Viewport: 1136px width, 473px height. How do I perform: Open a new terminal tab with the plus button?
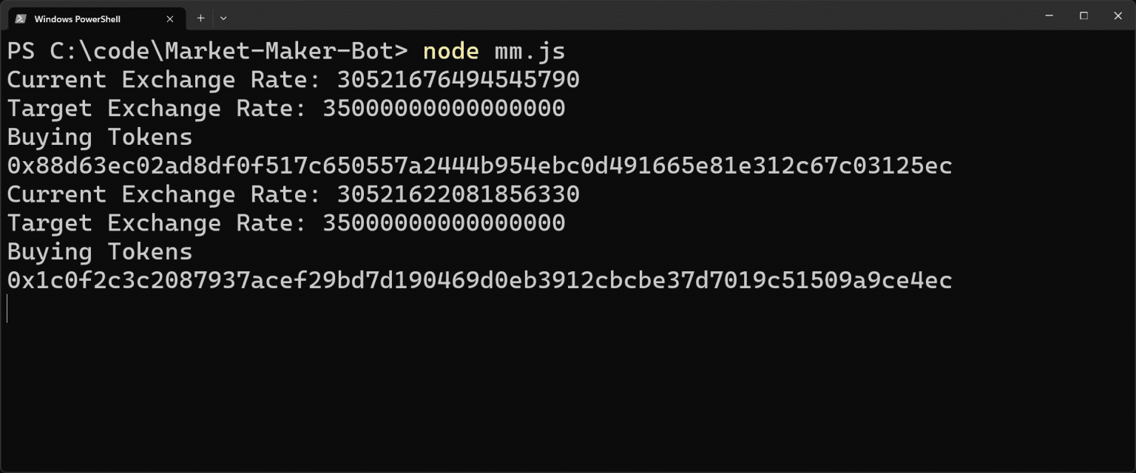200,18
